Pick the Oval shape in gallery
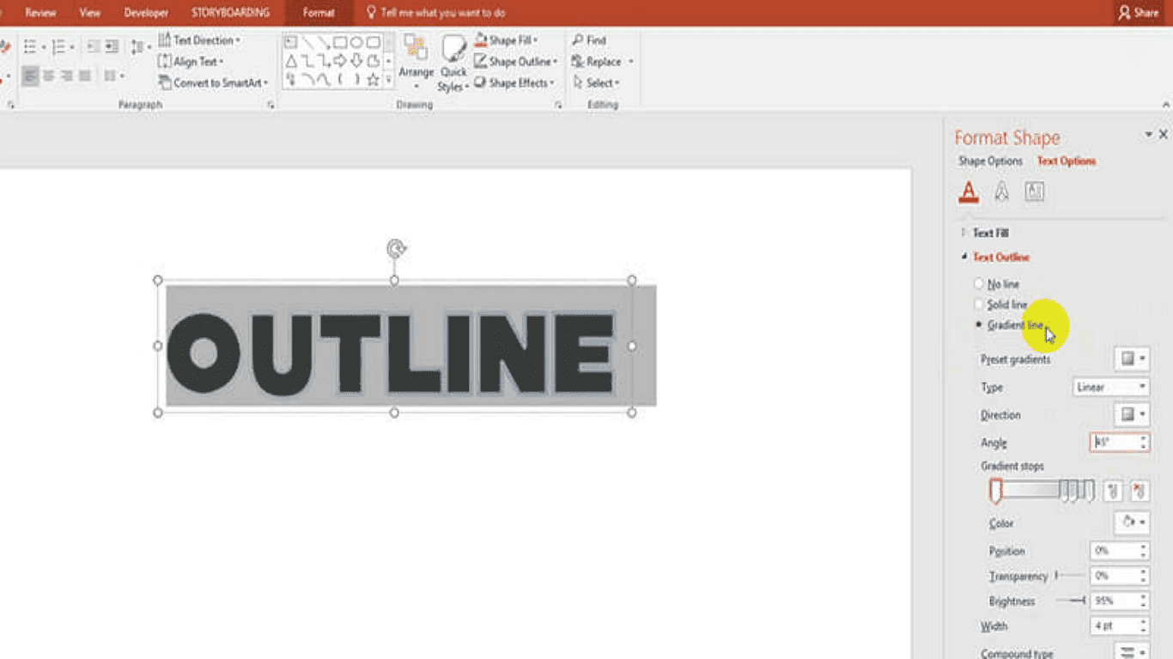Screen dimensions: 1173x659 click(x=356, y=42)
